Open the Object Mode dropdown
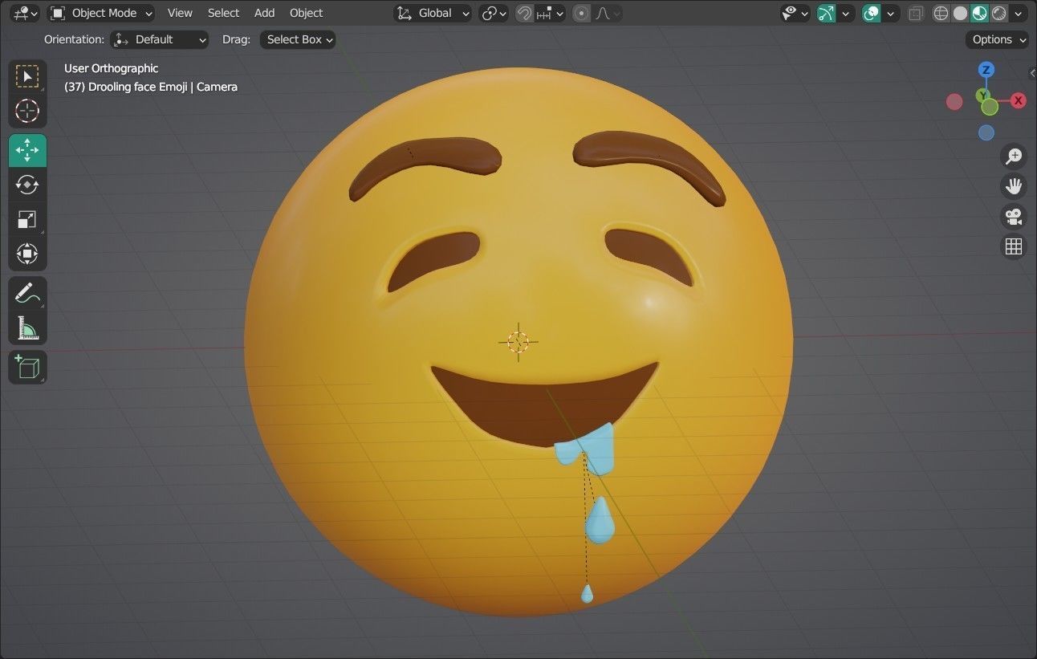This screenshot has height=659, width=1037. click(x=100, y=13)
